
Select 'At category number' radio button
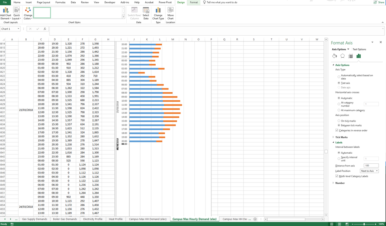(339, 104)
